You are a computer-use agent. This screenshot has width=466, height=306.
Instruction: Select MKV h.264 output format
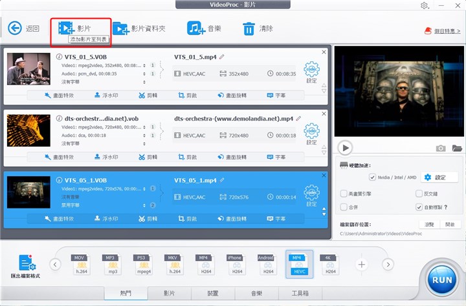(174, 264)
